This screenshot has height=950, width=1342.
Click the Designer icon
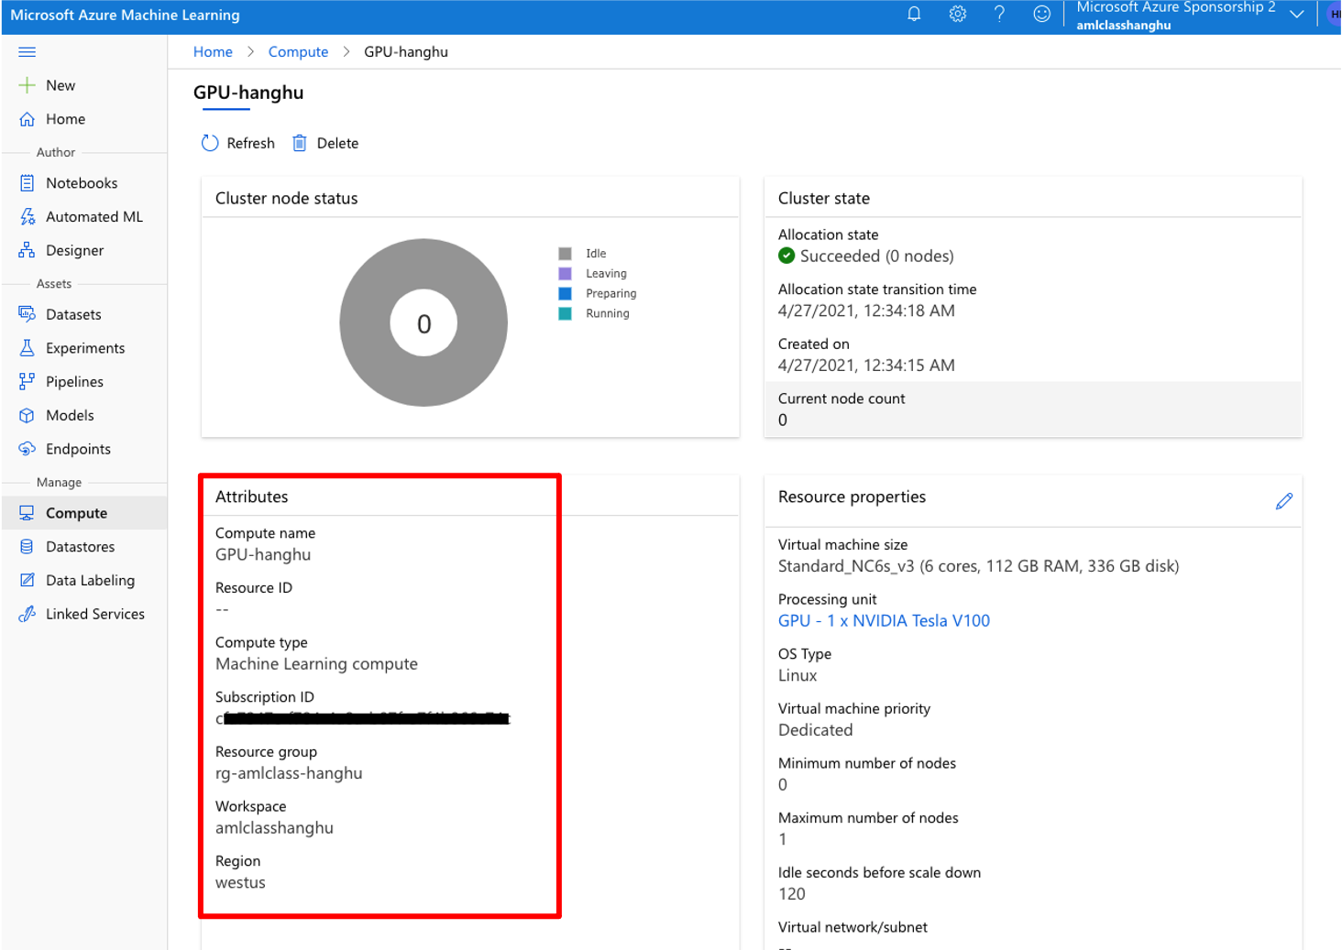pyautogui.click(x=27, y=250)
